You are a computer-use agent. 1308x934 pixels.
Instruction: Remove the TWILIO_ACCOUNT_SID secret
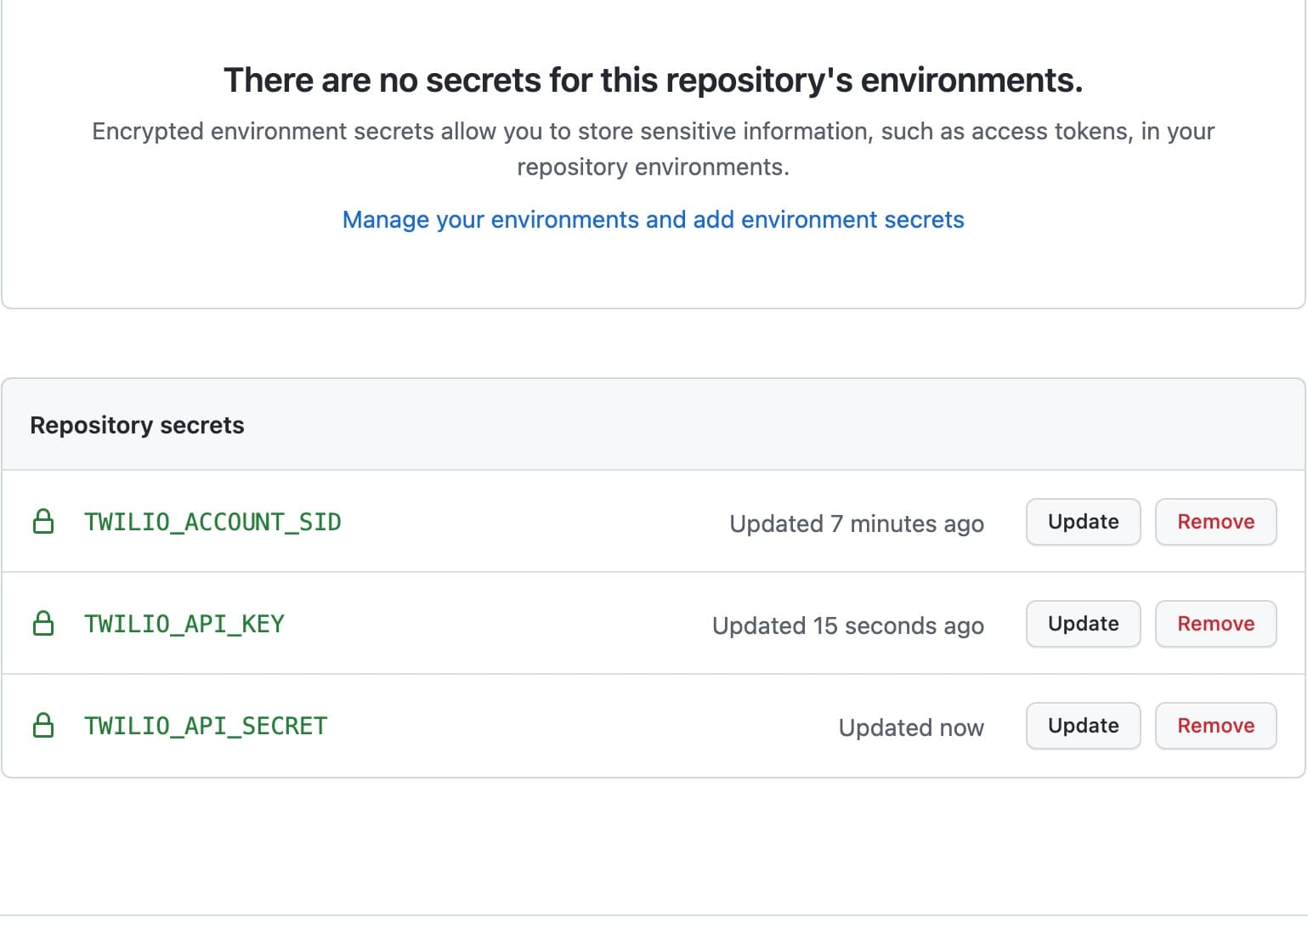(x=1215, y=522)
